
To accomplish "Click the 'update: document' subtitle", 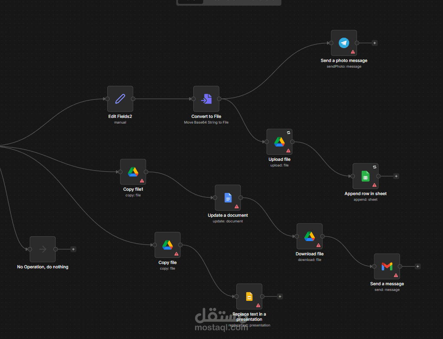I will click(x=228, y=222).
